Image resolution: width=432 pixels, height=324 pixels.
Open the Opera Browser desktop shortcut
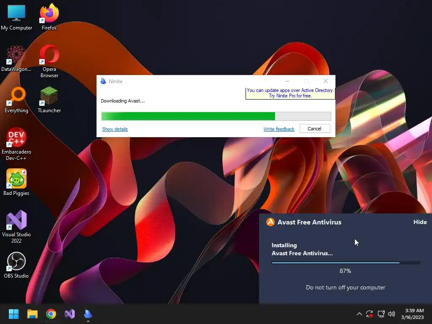(x=49, y=61)
